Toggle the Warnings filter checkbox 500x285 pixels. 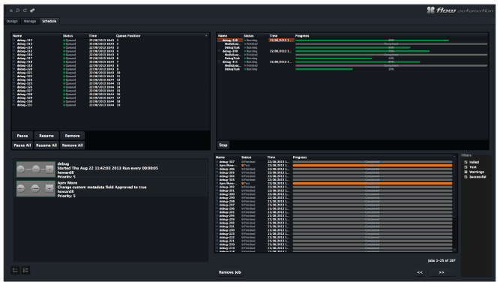pyautogui.click(x=466, y=172)
